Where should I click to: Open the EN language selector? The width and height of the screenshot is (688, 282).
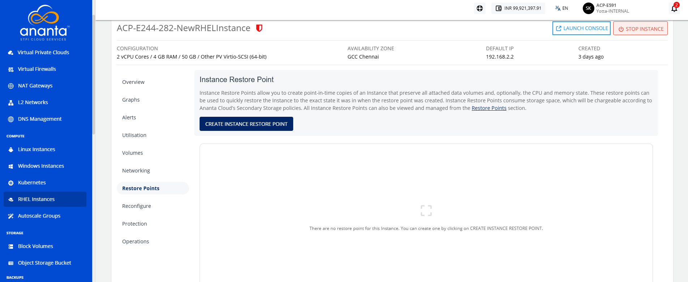pos(561,8)
